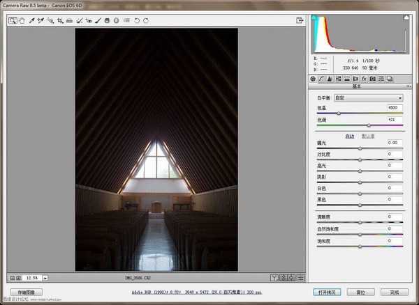Select the Crop tool
The width and height of the screenshot is (419, 305).
pos(60,21)
